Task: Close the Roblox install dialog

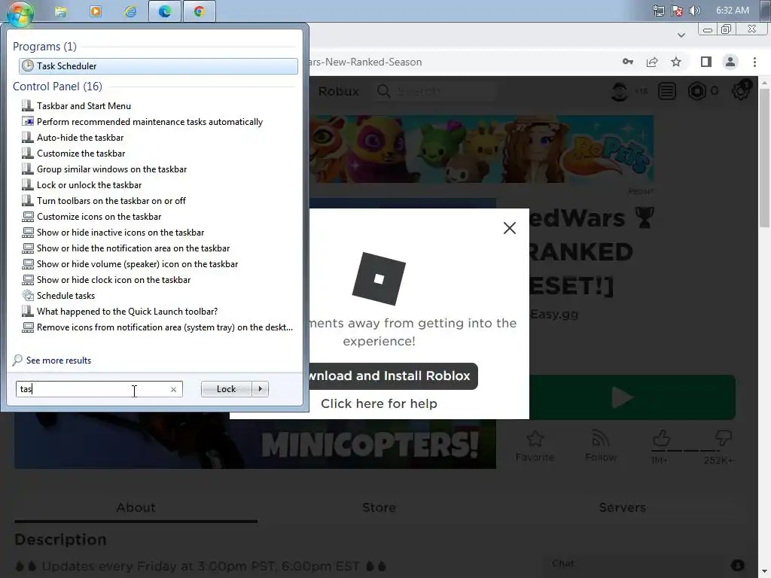Action: tap(510, 227)
